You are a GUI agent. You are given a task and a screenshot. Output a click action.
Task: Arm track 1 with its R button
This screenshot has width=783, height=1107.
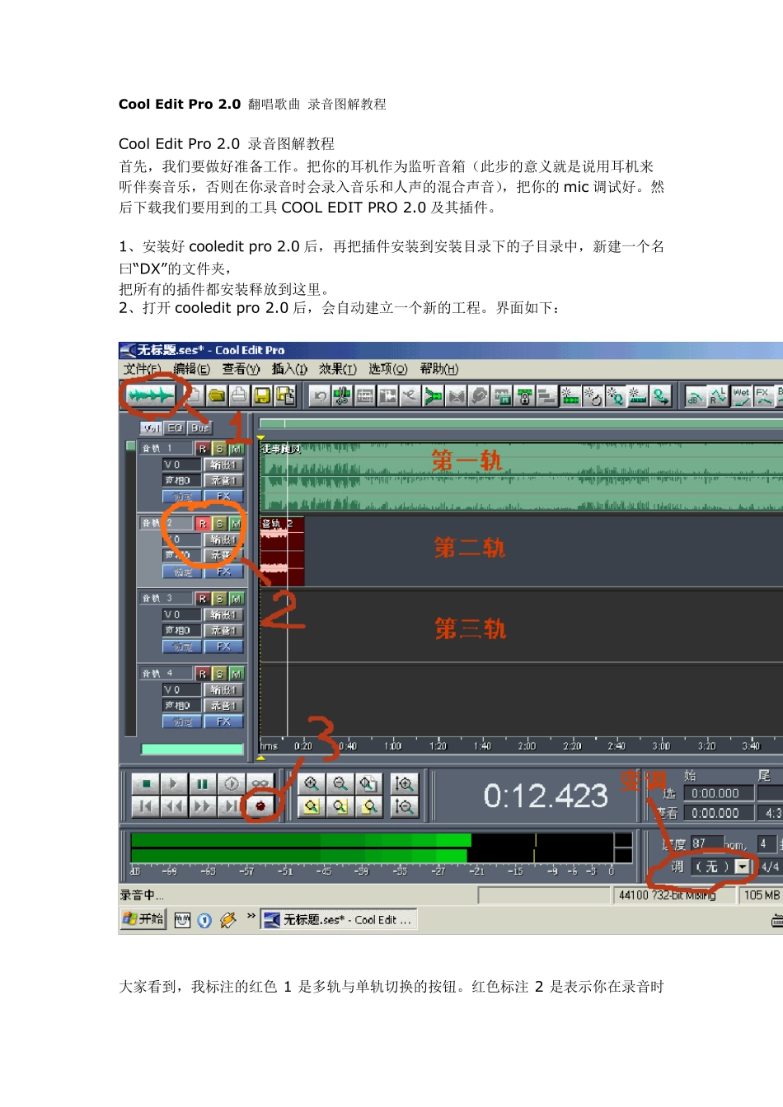203,449
